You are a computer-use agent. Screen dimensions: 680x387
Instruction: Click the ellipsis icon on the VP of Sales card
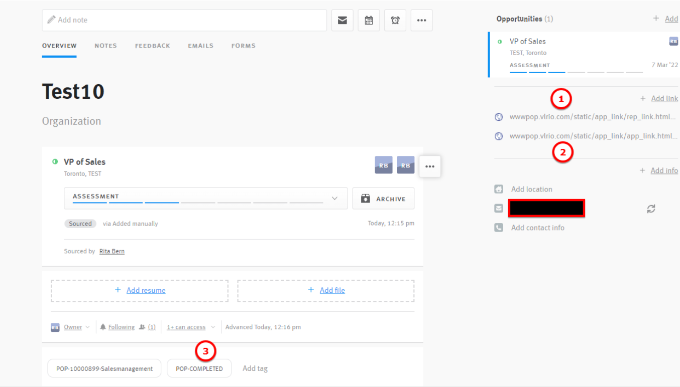(430, 166)
